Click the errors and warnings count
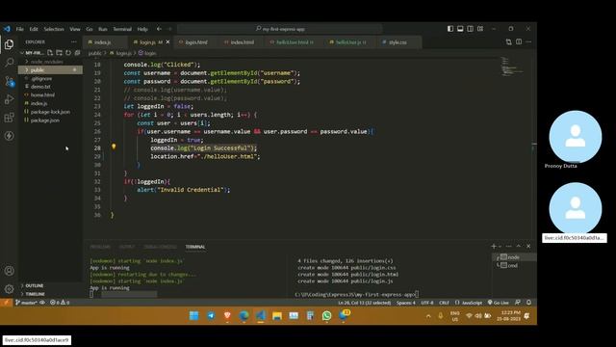Image resolution: width=616 pixels, height=347 pixels. [60, 303]
